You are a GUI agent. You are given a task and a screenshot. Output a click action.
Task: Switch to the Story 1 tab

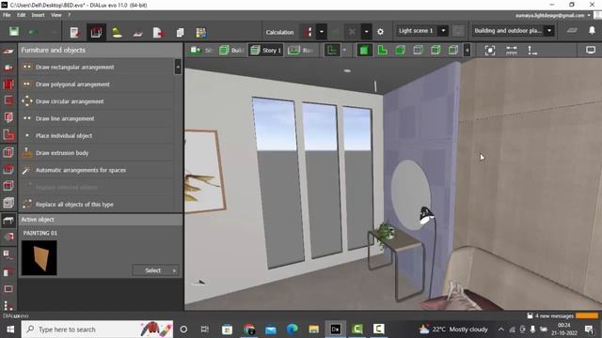coord(265,50)
